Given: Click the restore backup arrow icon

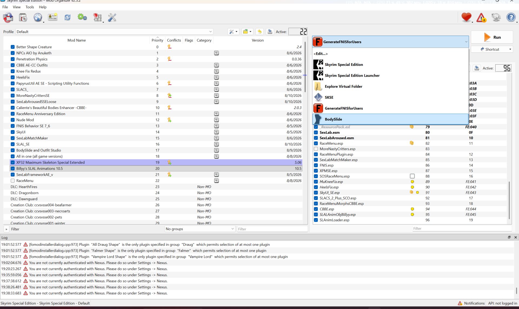Looking at the screenshot, I should pyautogui.click(x=259, y=32).
